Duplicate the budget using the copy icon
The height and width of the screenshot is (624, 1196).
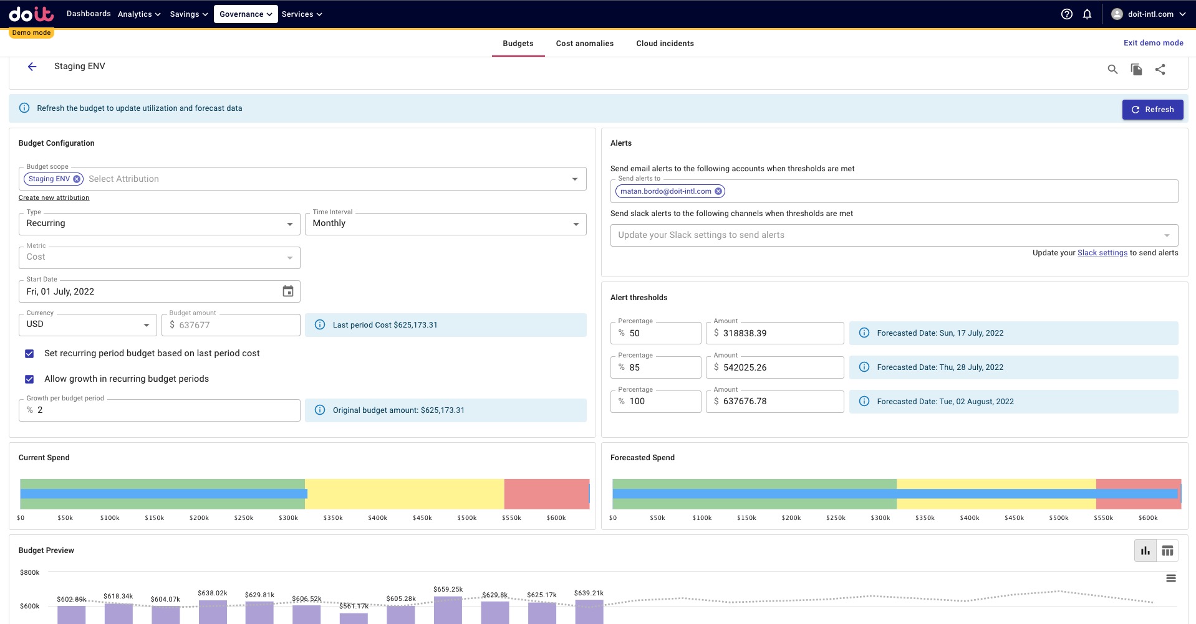1136,69
